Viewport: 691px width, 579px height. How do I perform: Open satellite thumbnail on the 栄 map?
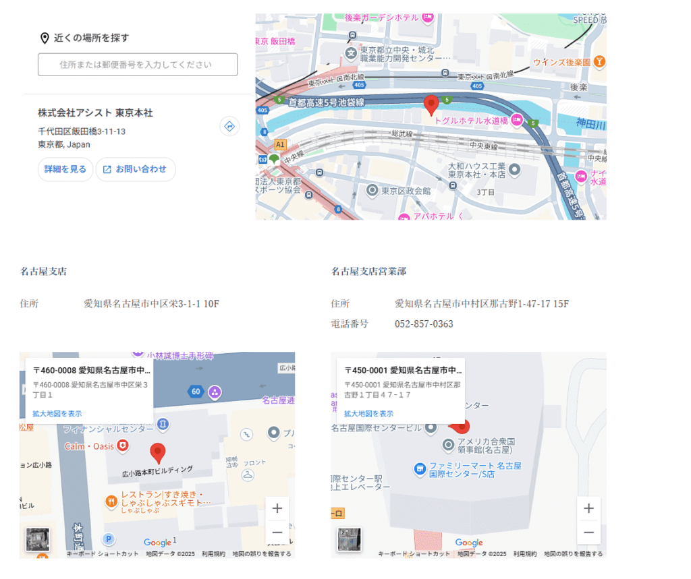(x=38, y=539)
